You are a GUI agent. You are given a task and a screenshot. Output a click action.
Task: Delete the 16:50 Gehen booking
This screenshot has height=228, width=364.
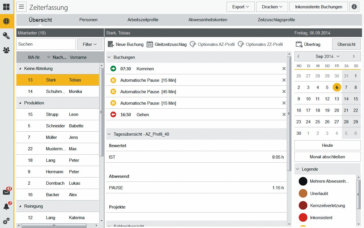click(x=284, y=114)
